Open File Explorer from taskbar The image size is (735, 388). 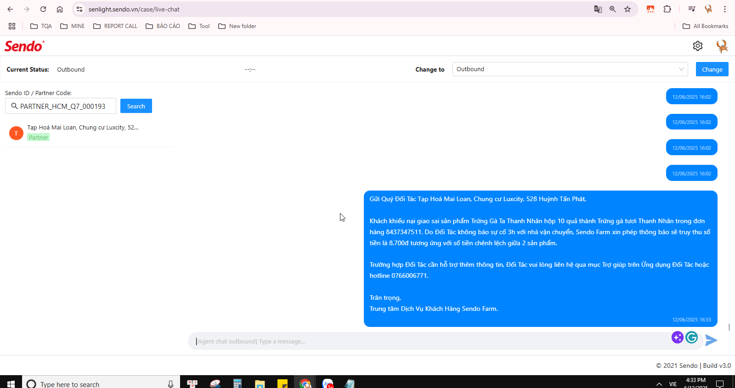pyautogui.click(x=260, y=383)
